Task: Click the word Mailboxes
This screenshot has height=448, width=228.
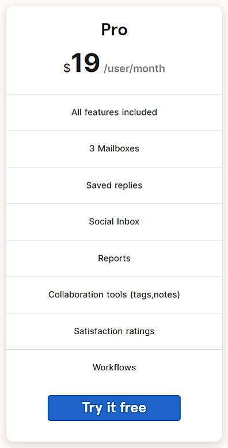Action: pos(119,149)
